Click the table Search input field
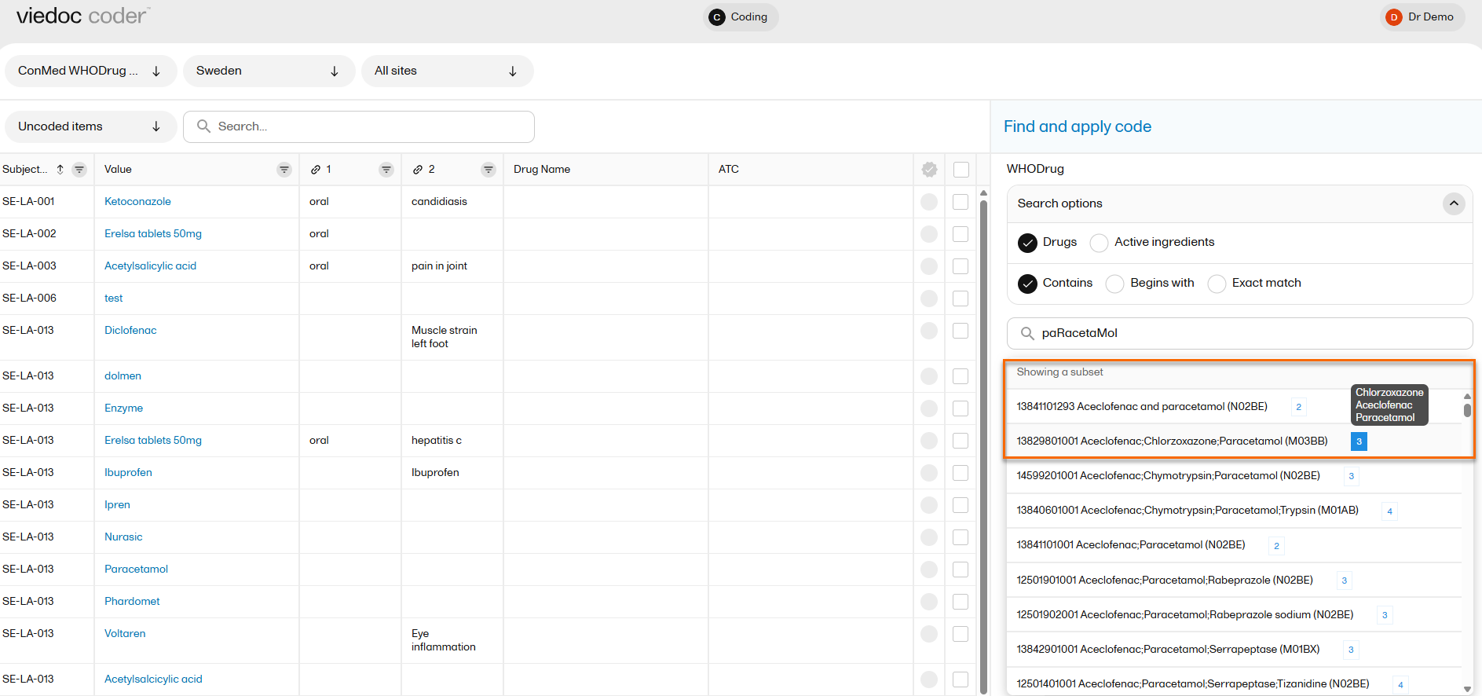Viewport: 1482px width, 696px height. tap(369, 126)
